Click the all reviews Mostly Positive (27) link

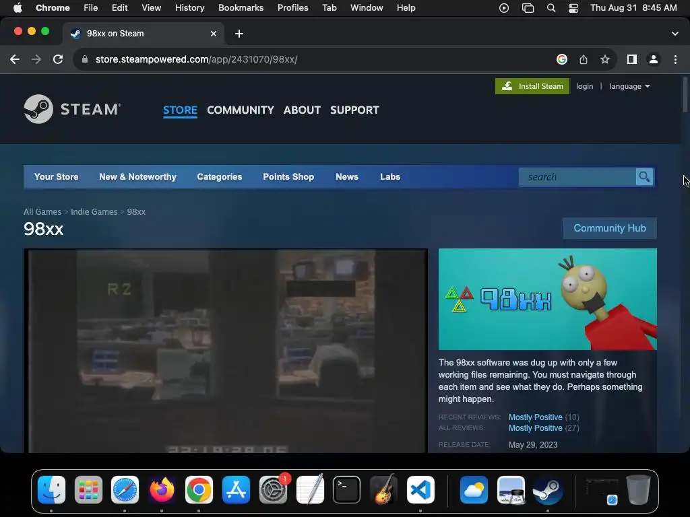point(544,427)
